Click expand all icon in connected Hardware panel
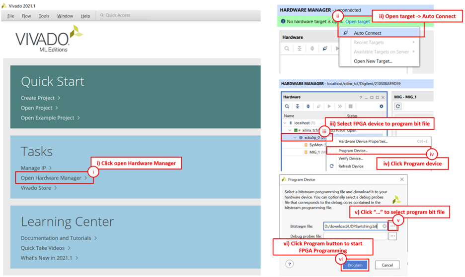 pyautogui.click(x=308, y=106)
